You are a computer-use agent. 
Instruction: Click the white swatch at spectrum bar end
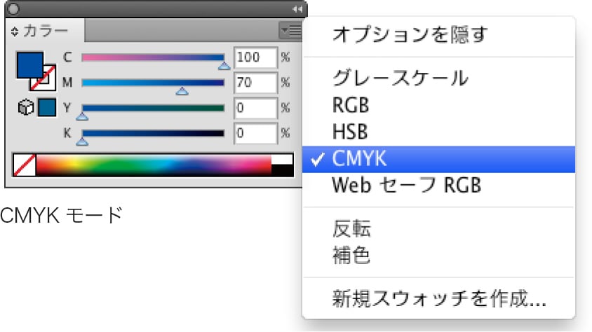[x=282, y=160]
